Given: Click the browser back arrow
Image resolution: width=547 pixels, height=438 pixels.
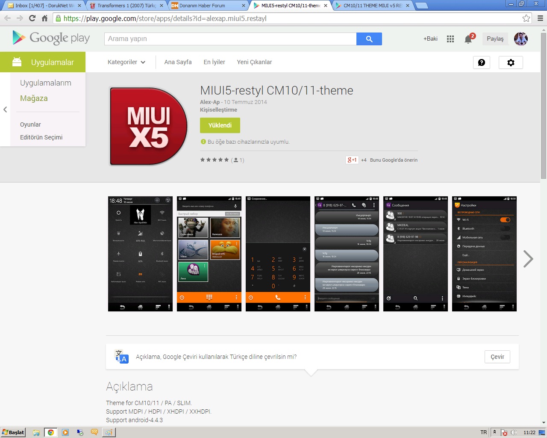Looking at the screenshot, I should coord(7,18).
